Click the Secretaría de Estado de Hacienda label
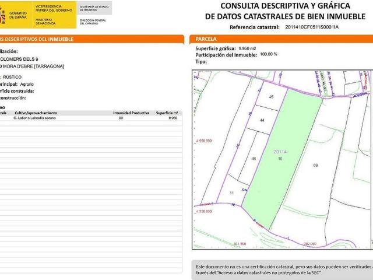 tap(94, 8)
